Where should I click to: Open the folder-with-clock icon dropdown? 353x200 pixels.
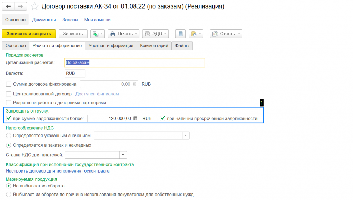click(x=196, y=34)
